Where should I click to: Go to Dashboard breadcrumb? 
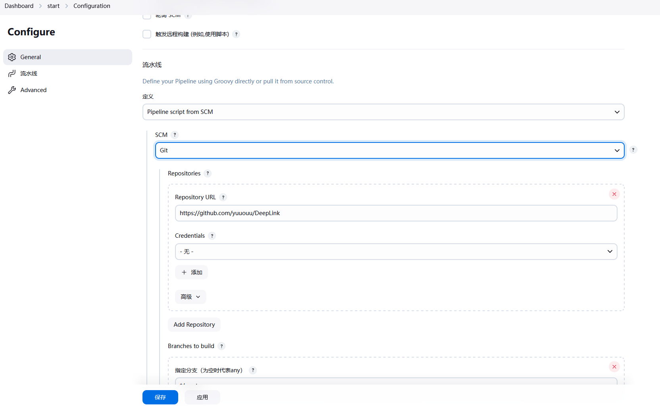19,6
